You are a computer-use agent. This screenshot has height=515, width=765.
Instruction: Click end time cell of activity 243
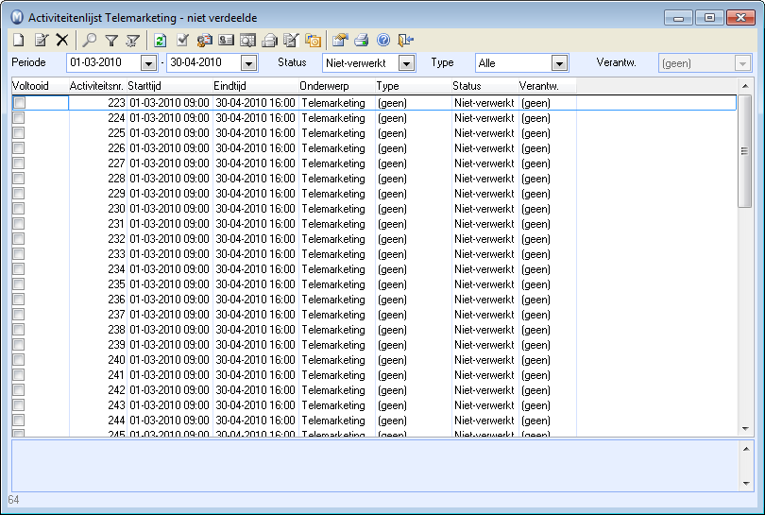click(255, 405)
